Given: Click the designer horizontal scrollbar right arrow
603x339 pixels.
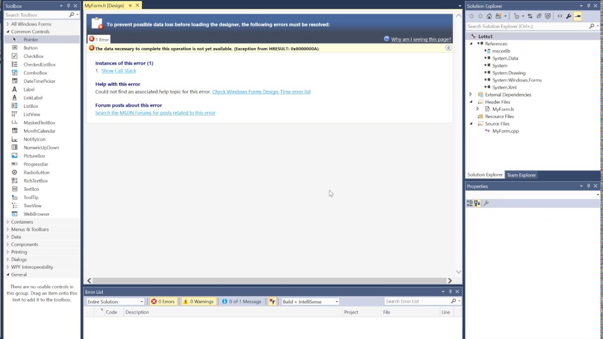Looking at the screenshot, I should pos(449,281).
